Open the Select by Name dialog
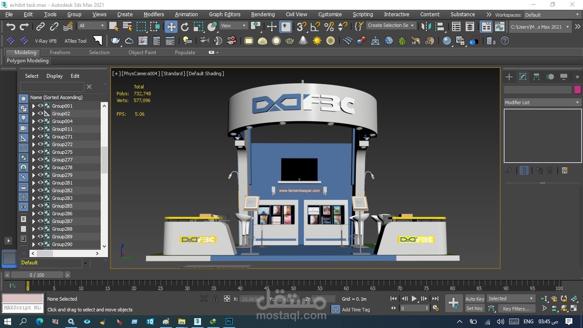Screen dimensions: 583x328 128,27
